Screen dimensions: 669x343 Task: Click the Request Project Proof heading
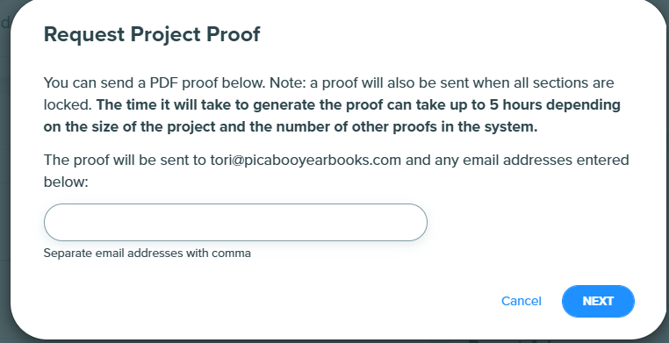152,34
